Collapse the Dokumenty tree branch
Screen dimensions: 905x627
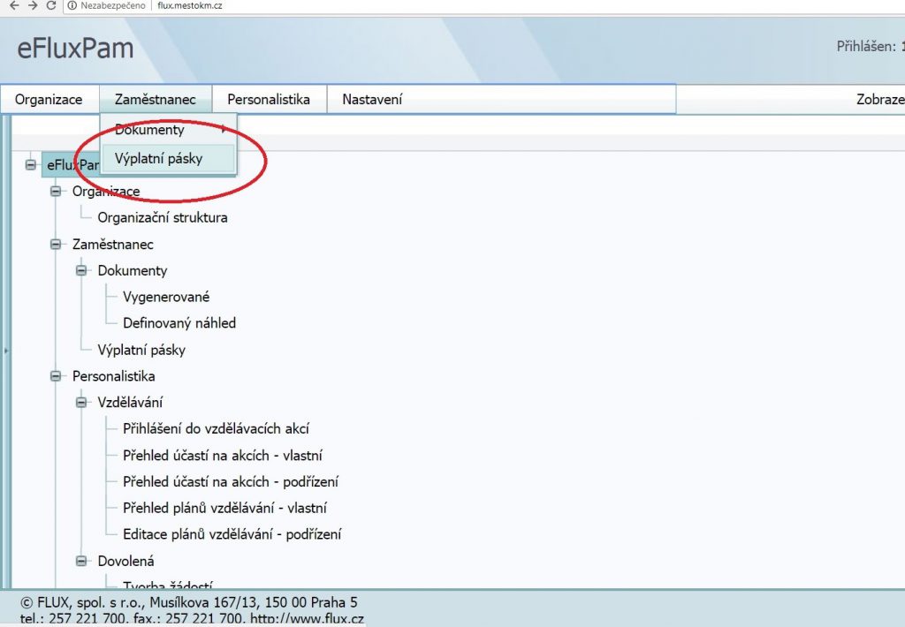[82, 271]
